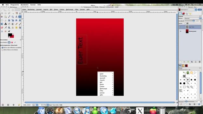203x114 pixels.
Task: Select the Scale tool
Action: click(x=13, y=20)
